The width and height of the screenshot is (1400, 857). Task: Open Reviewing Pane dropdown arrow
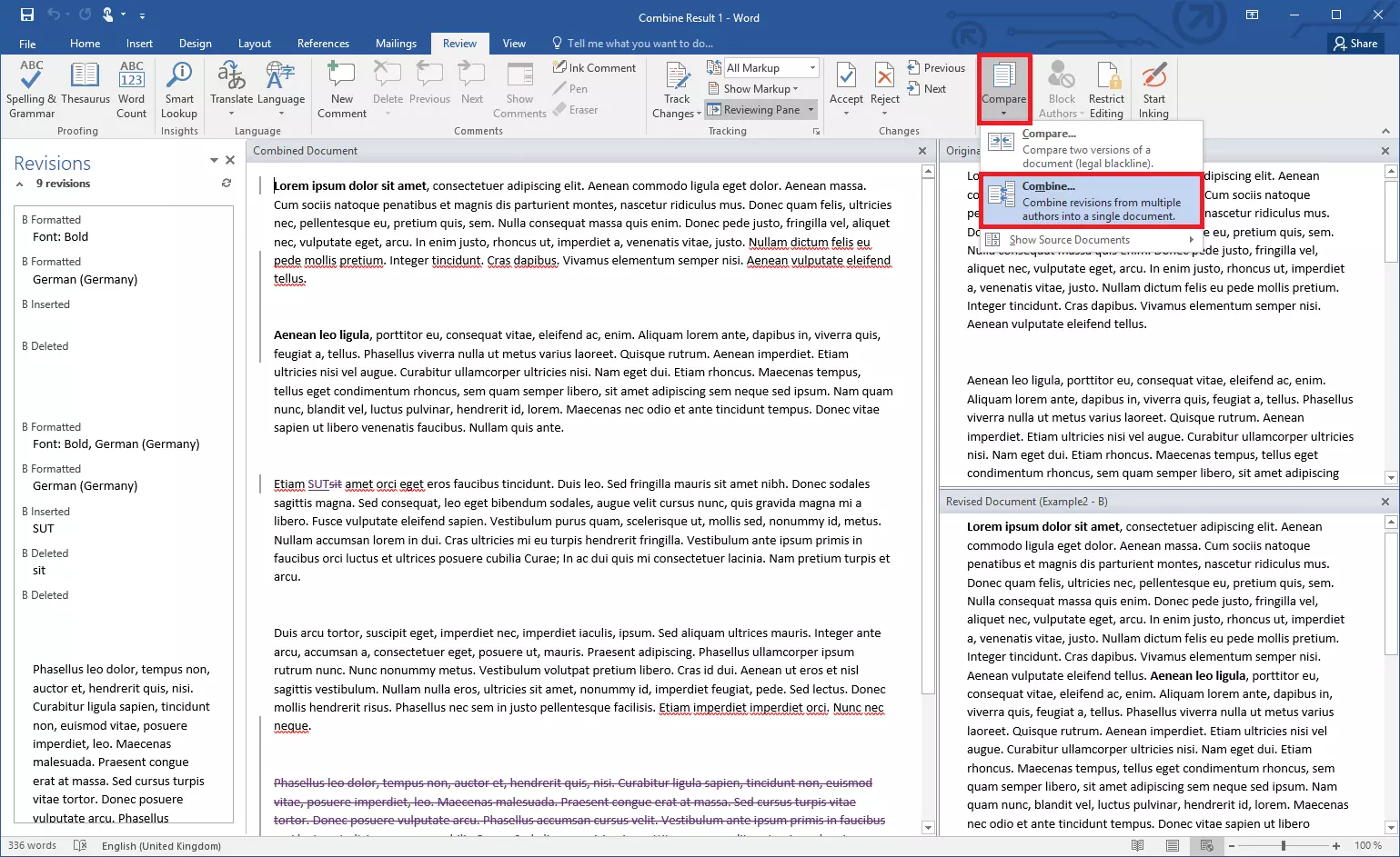811,110
